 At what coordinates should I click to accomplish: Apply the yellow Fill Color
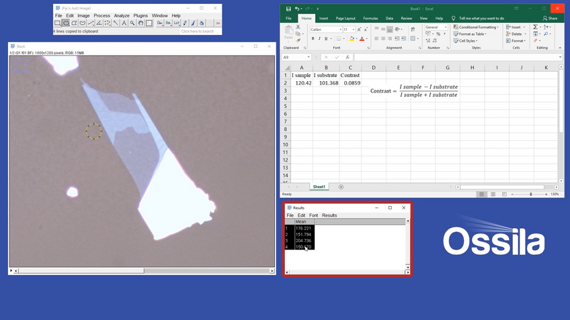352,38
